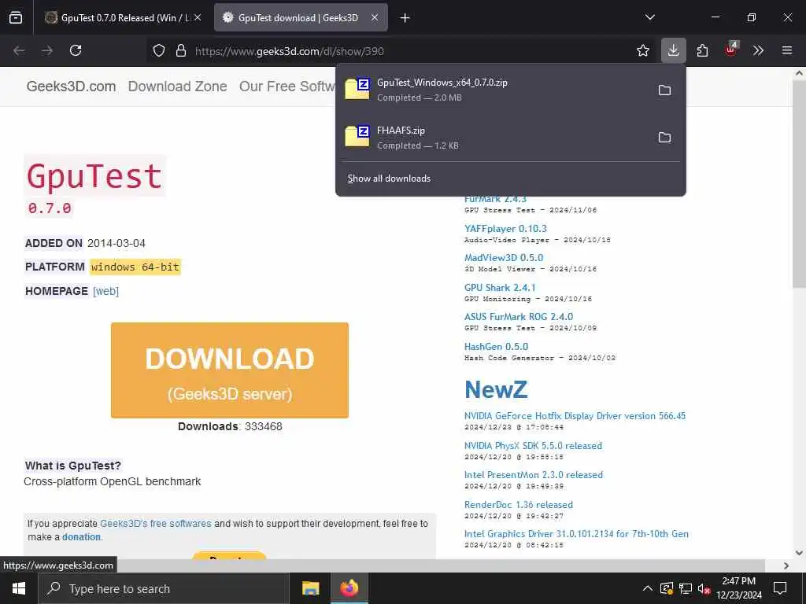The width and height of the screenshot is (806, 604).
Task: Expand more tools overflow chevron
Action: pos(758,50)
